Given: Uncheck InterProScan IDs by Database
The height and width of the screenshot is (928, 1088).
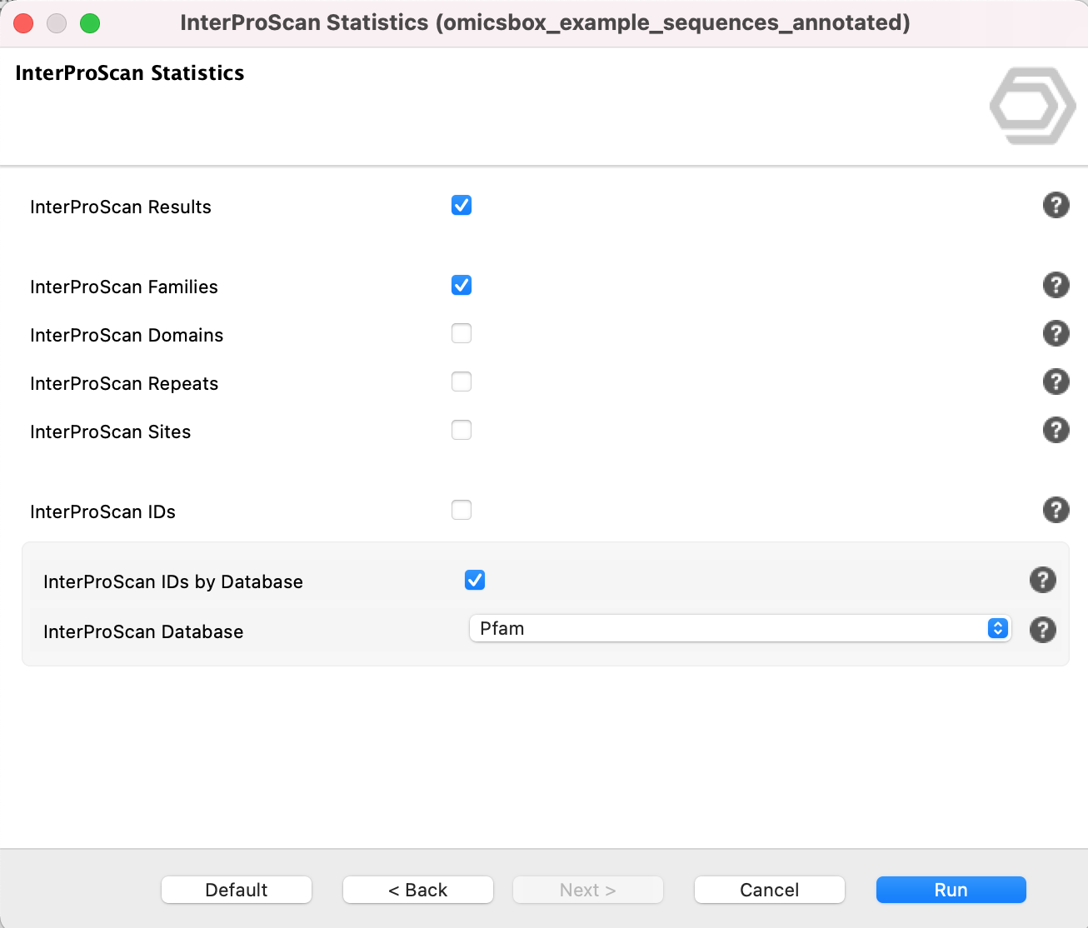Looking at the screenshot, I should tap(475, 580).
